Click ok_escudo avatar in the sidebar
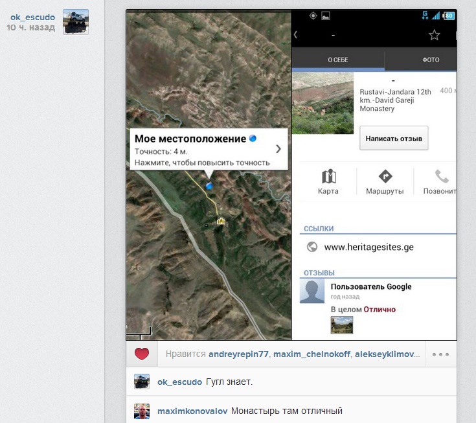The image size is (476, 423). 76,22
